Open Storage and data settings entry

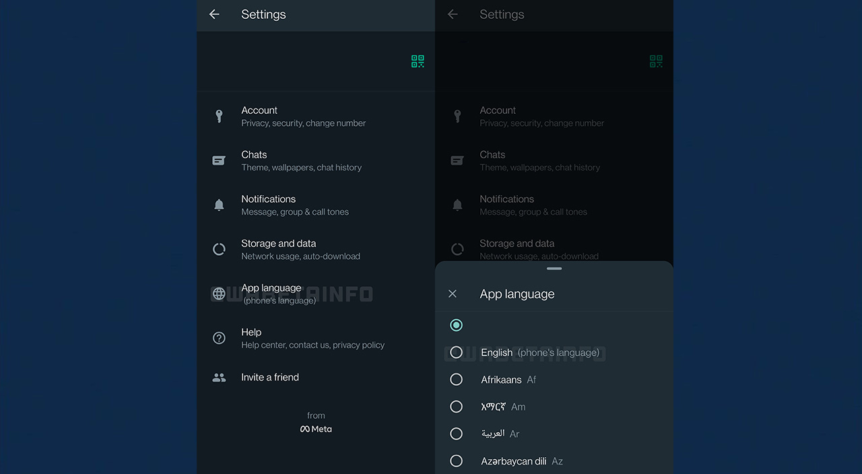tap(300, 250)
